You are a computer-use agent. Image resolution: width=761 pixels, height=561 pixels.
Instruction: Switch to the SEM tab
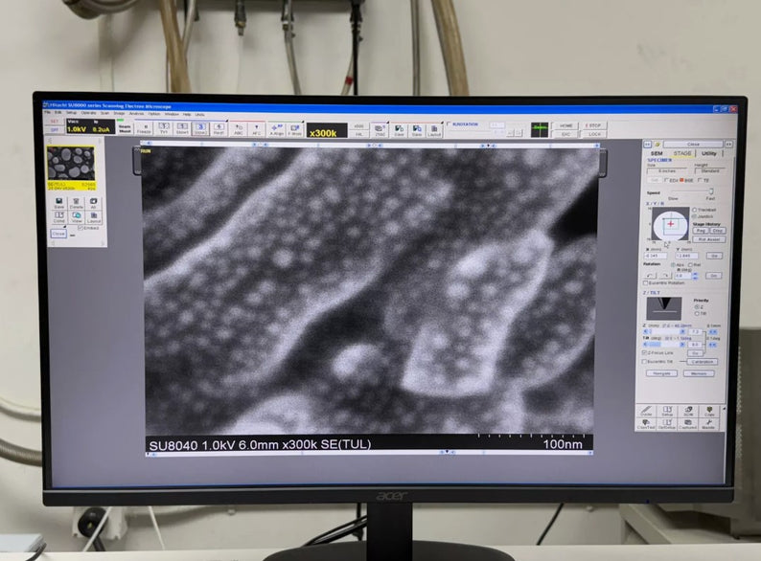click(657, 153)
